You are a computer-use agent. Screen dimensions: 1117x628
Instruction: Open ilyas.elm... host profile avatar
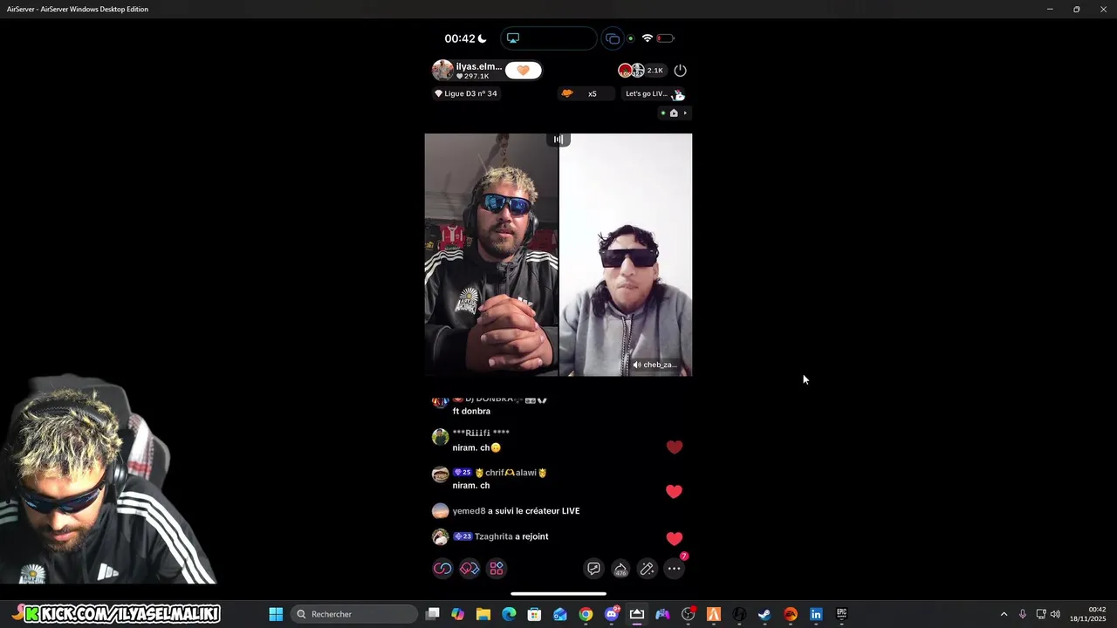click(x=442, y=71)
